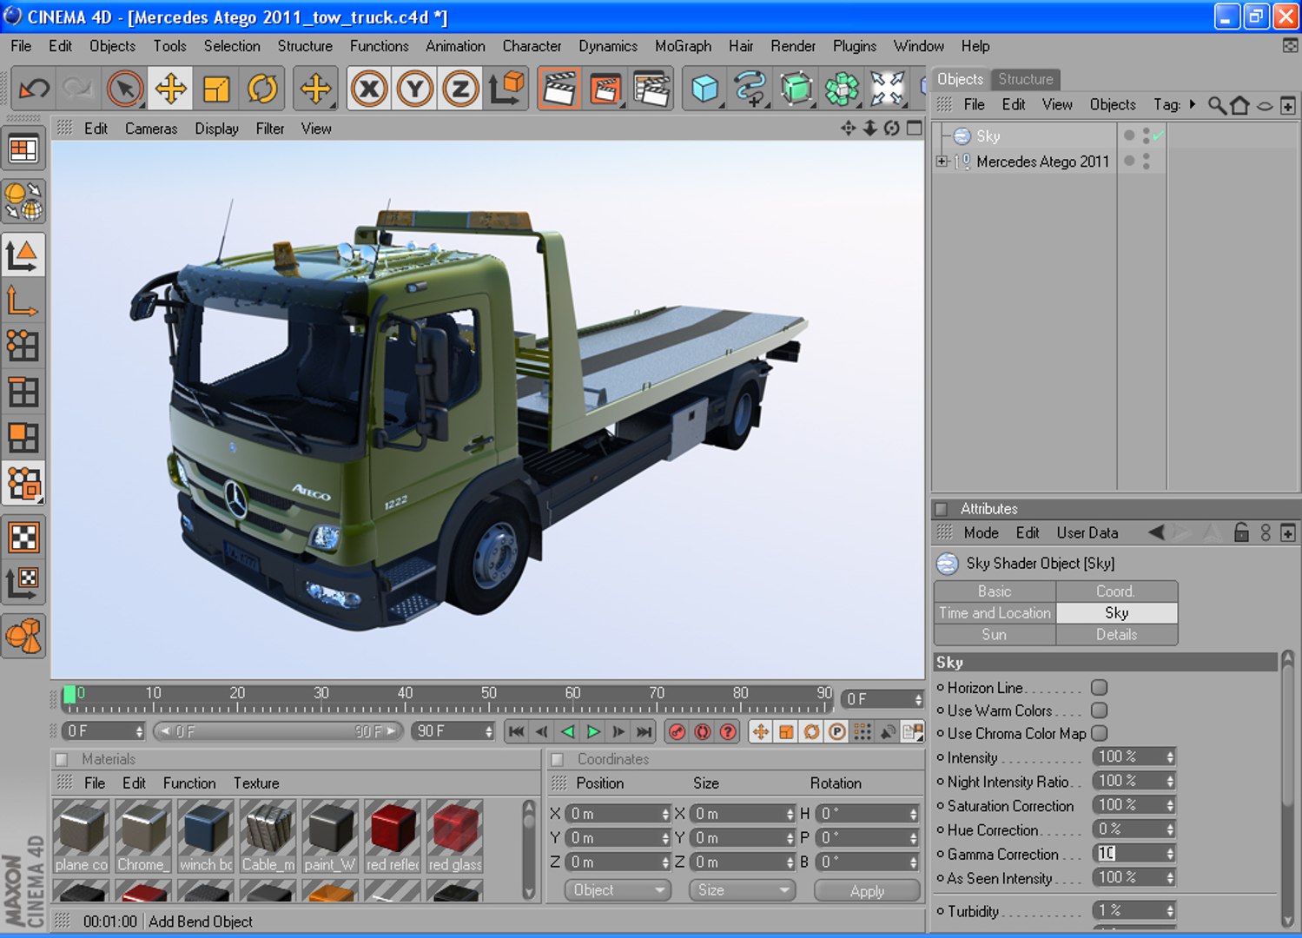Select the red reflect material thumbnail
This screenshot has height=938, width=1302.
[393, 836]
